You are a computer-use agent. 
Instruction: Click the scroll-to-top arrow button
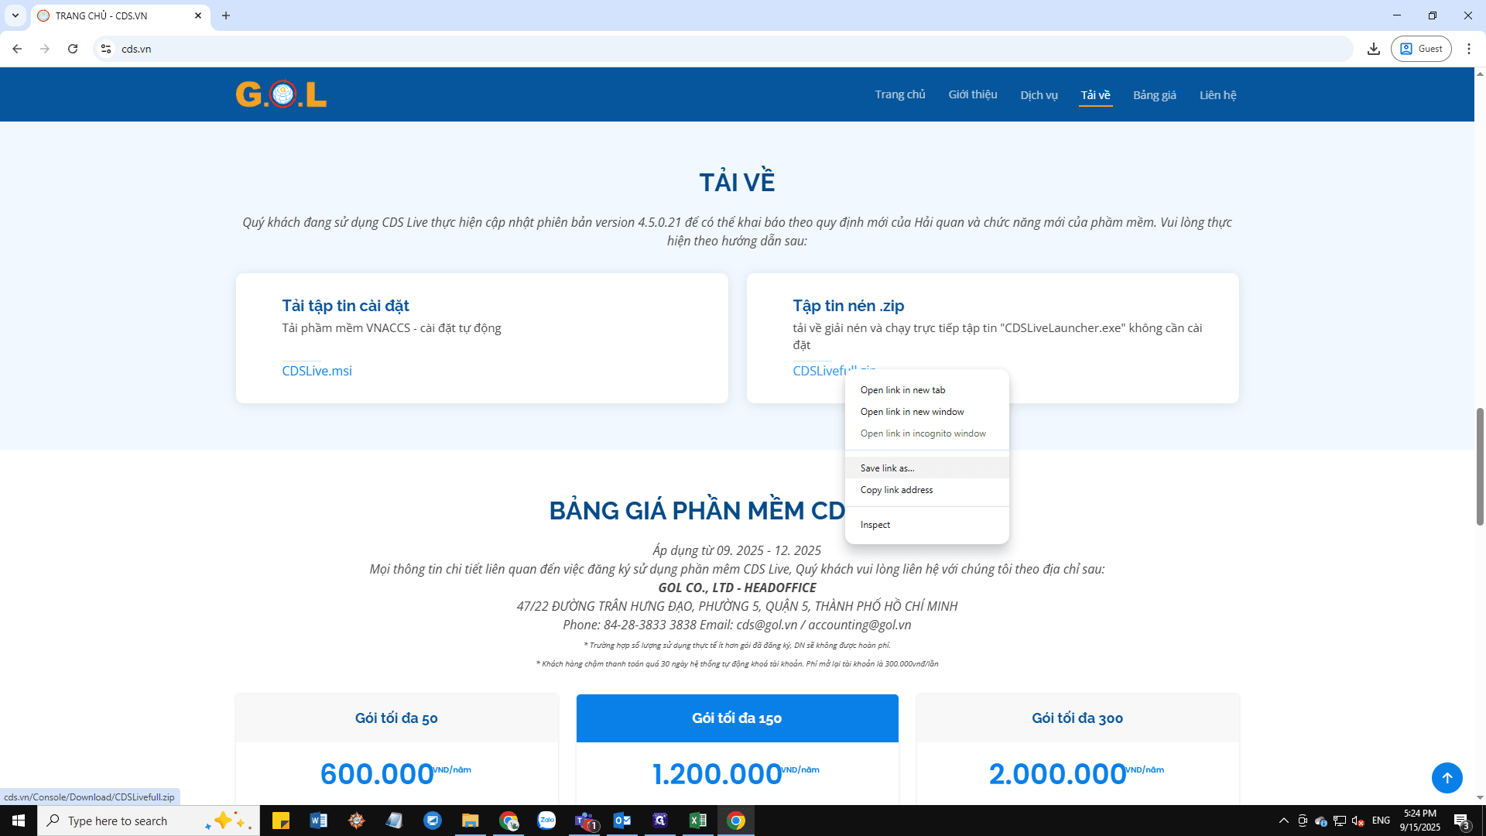pos(1447,778)
